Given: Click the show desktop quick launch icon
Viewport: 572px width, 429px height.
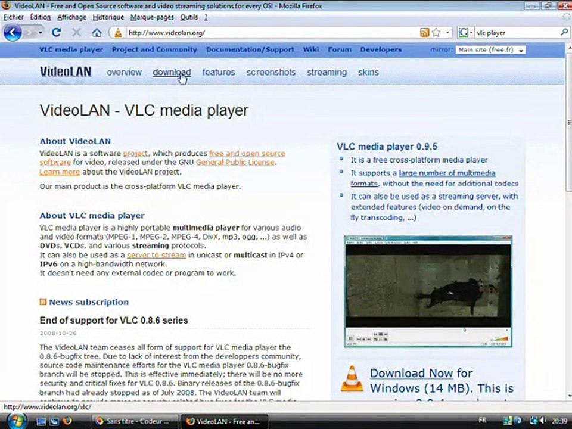Looking at the screenshot, I should click(x=41, y=421).
